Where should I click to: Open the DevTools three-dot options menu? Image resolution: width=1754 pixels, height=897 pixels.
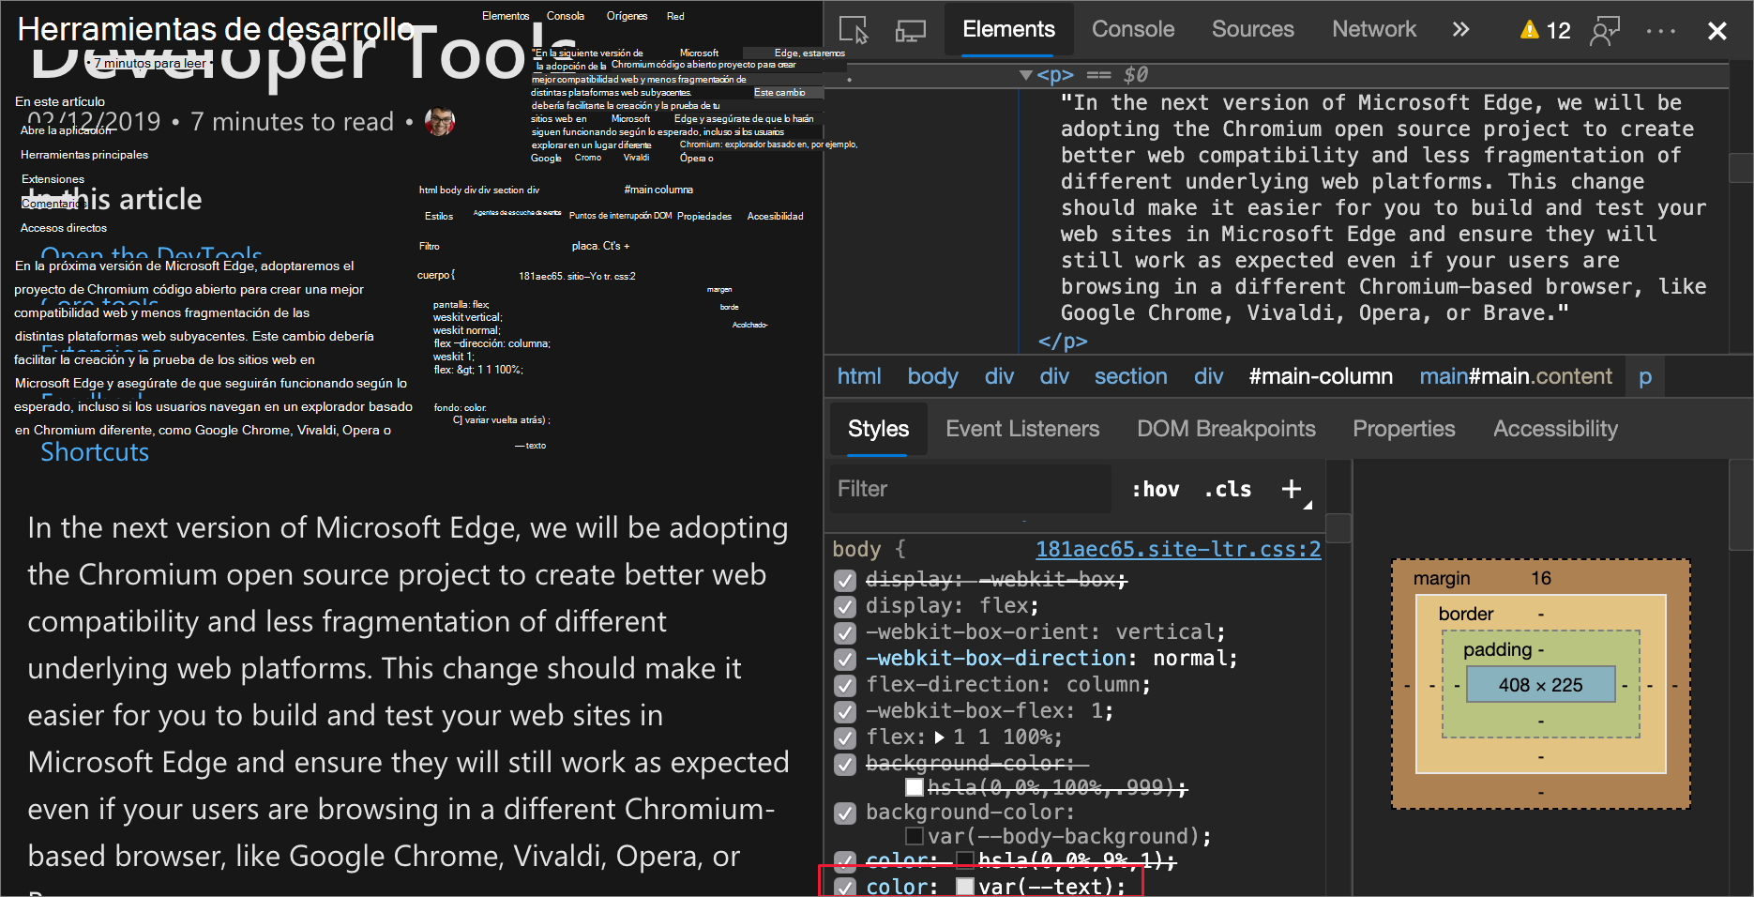coord(1660,31)
